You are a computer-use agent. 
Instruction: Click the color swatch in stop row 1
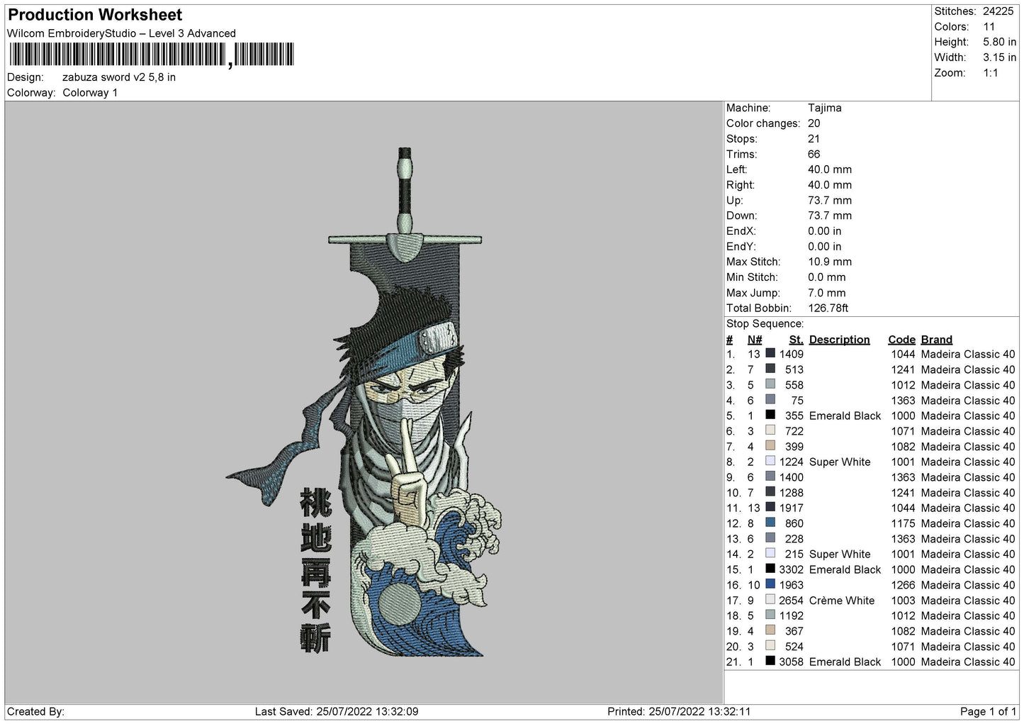click(x=770, y=354)
